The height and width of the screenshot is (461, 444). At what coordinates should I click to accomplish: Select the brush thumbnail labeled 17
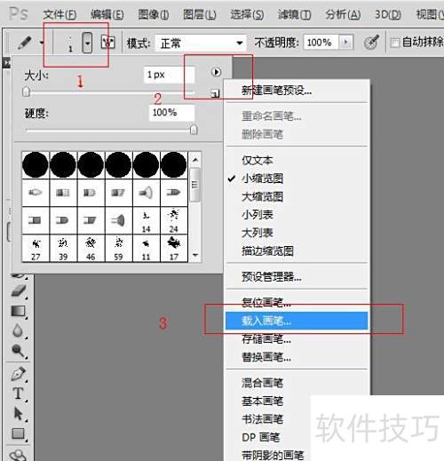[x=174, y=249]
